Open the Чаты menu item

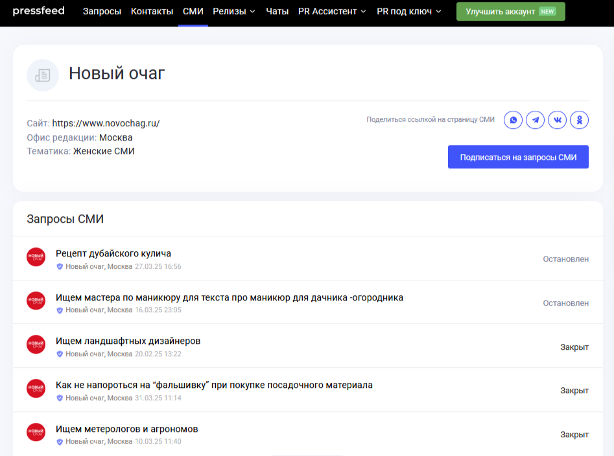(277, 12)
